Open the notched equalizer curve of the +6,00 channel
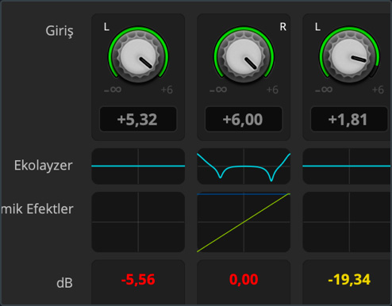Screen dimensions: 392x306 coord(244,166)
